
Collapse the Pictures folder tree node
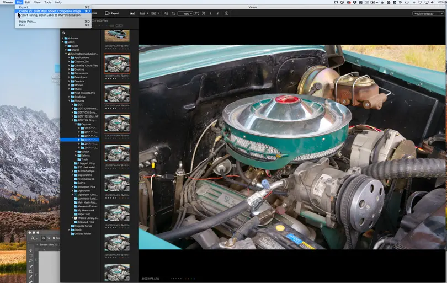70,101
